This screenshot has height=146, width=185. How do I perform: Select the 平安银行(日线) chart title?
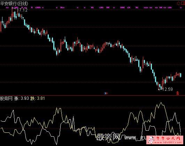pos(14,3)
